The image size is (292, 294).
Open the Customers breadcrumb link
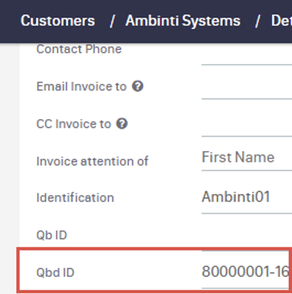[58, 21]
